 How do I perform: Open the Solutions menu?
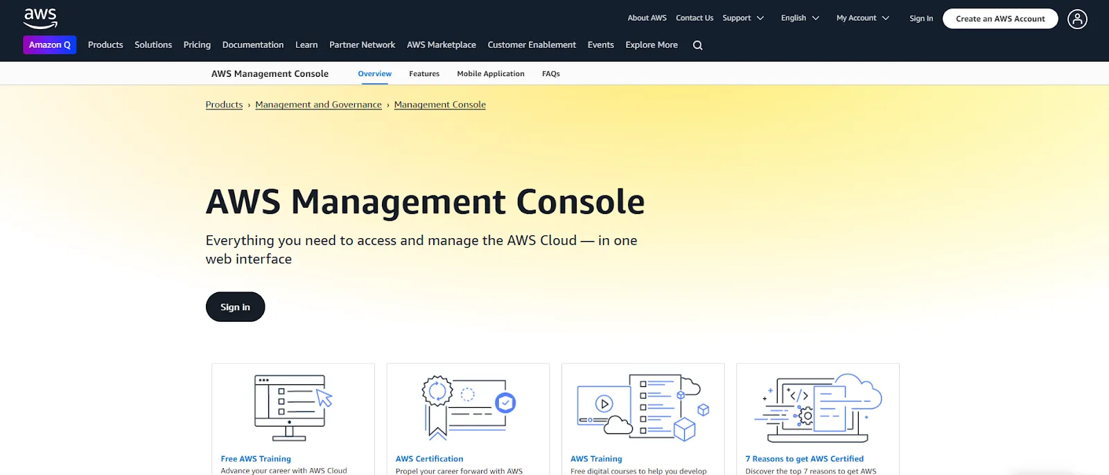[153, 45]
